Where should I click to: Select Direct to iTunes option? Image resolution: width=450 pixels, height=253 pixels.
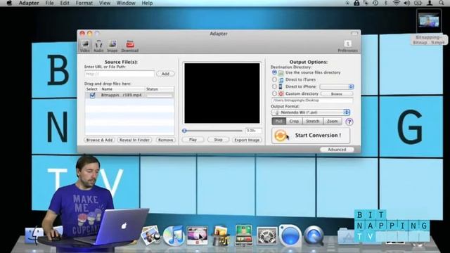[x=274, y=79]
